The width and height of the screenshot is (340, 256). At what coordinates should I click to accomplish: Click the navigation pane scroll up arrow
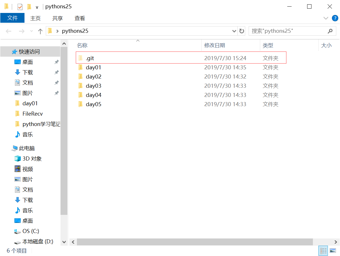[x=64, y=44]
